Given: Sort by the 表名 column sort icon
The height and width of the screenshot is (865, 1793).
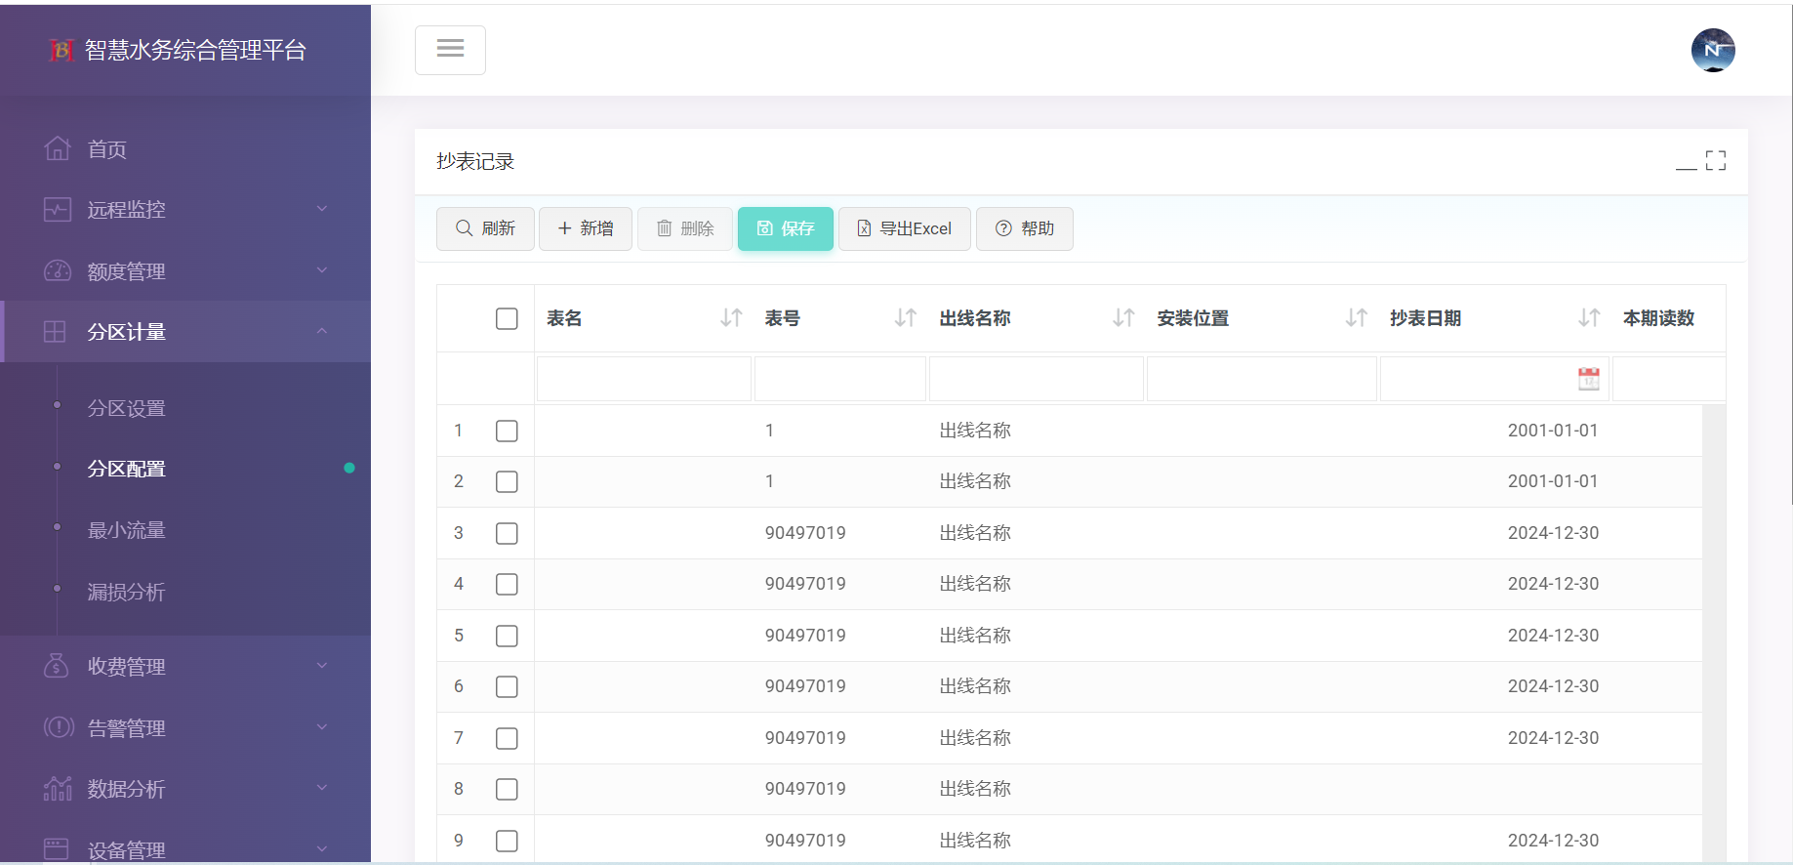Looking at the screenshot, I should coord(731,318).
